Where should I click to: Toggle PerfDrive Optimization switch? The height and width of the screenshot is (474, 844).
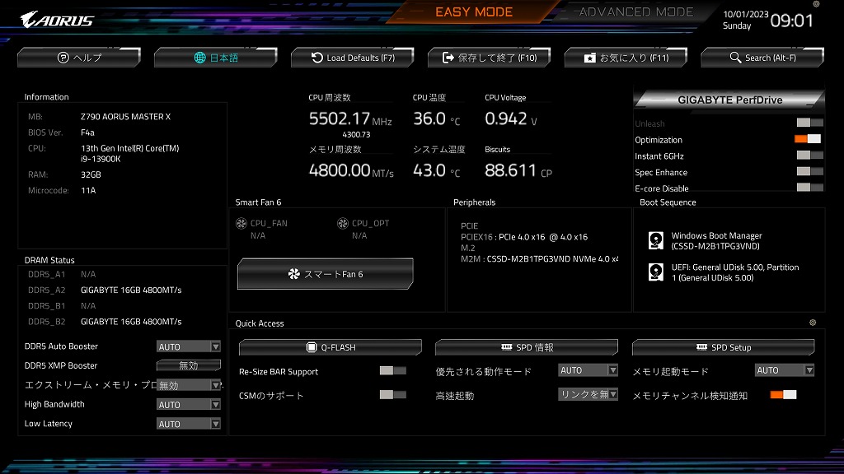pos(808,138)
